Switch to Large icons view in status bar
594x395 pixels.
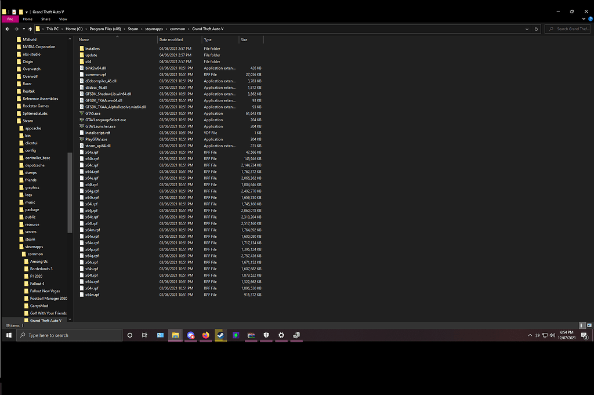[x=589, y=325]
